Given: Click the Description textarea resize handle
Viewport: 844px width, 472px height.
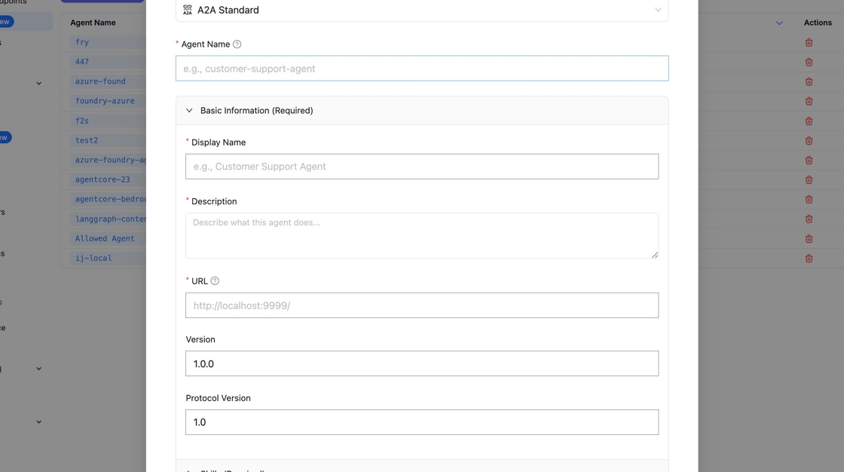Looking at the screenshot, I should tap(654, 255).
